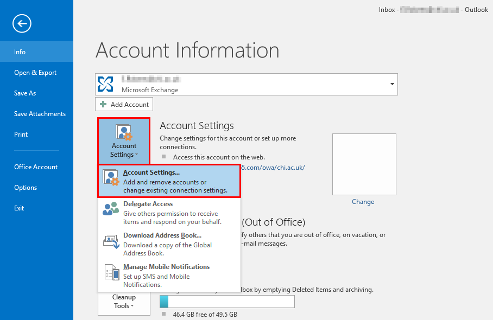493x320 pixels.
Task: Click the Add Account button
Action: click(124, 104)
